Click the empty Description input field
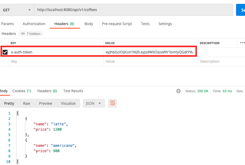This screenshot has width=245, height=165. pos(221,61)
